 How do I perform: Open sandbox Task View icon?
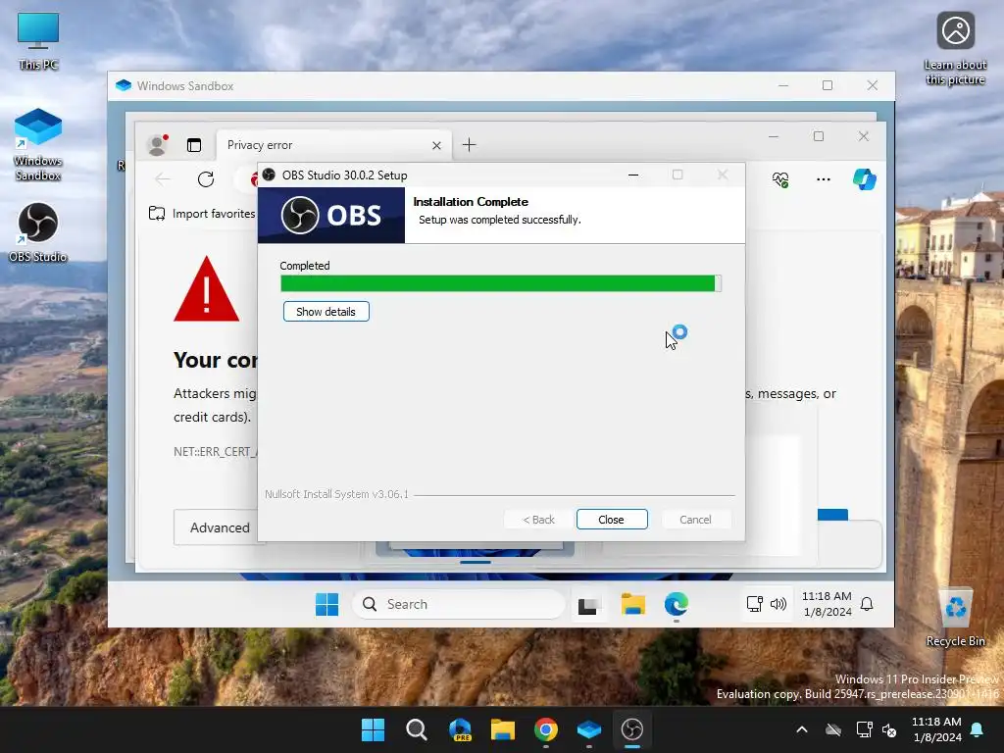(589, 604)
